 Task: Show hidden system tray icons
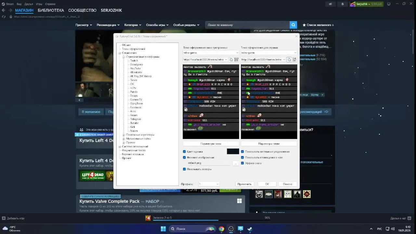[x=371, y=229]
